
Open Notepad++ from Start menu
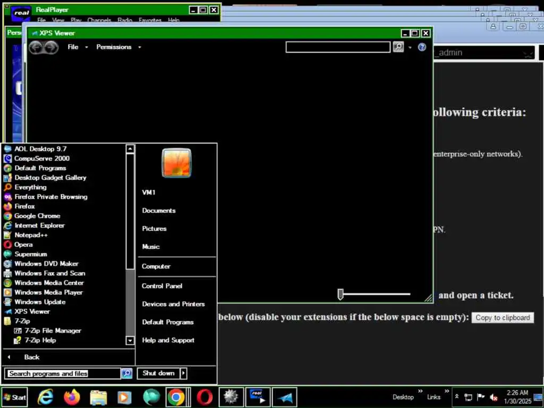coord(31,235)
